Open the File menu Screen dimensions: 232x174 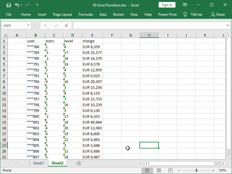tap(9, 14)
